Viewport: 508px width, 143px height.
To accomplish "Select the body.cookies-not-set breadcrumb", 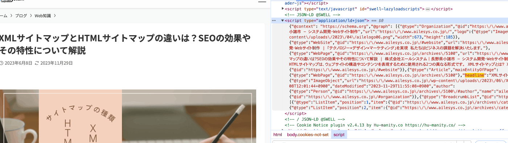I will (308, 135).
